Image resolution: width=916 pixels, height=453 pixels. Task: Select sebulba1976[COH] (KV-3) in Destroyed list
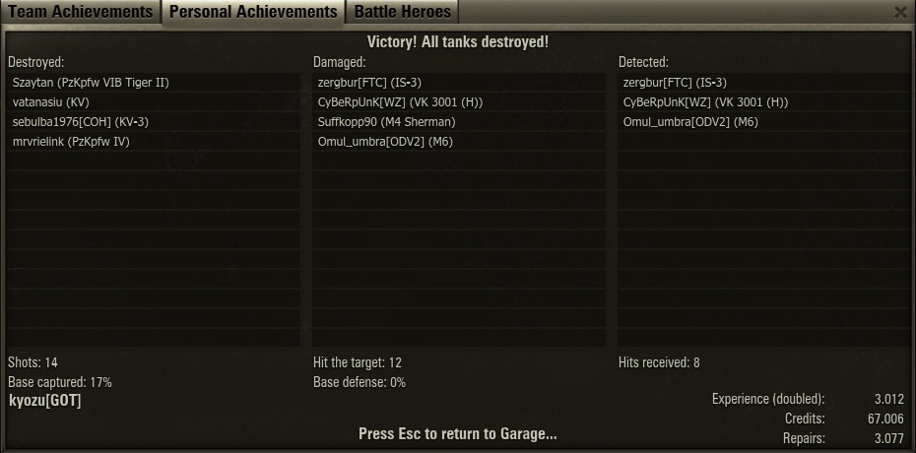[154, 122]
